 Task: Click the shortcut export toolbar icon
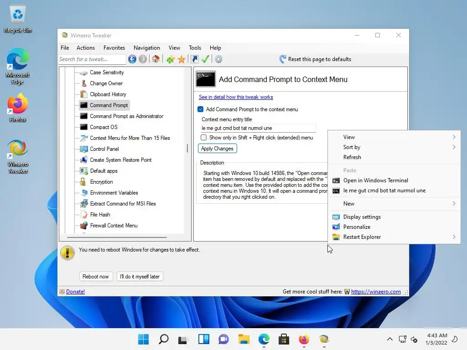tap(194, 59)
